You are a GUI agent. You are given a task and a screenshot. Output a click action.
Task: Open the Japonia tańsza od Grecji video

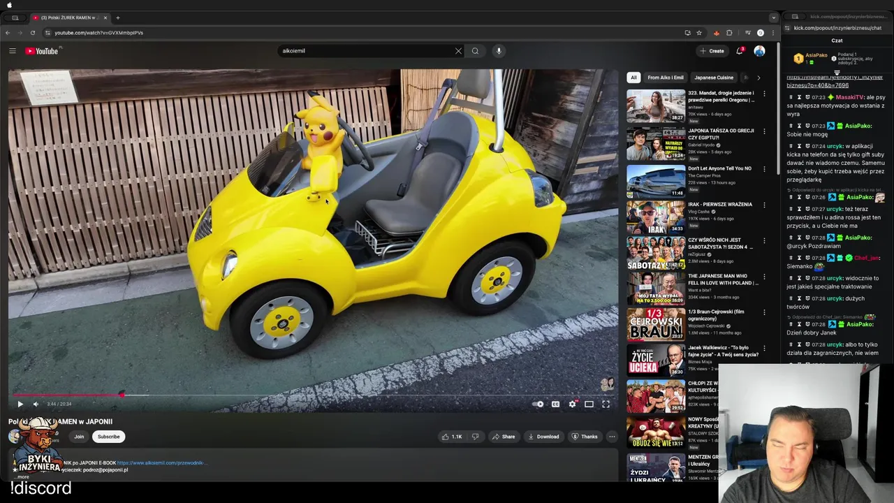click(x=655, y=143)
